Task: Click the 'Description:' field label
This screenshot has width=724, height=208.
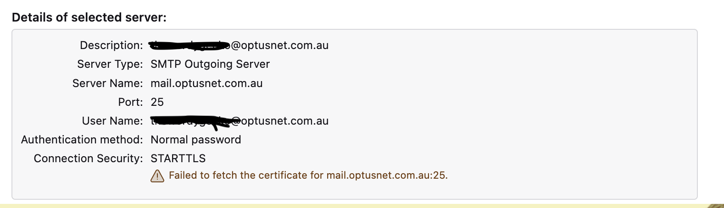Action: pos(111,45)
